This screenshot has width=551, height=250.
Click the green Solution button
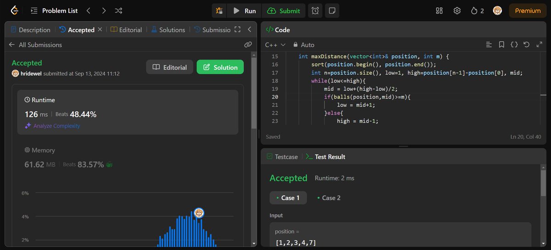point(220,67)
